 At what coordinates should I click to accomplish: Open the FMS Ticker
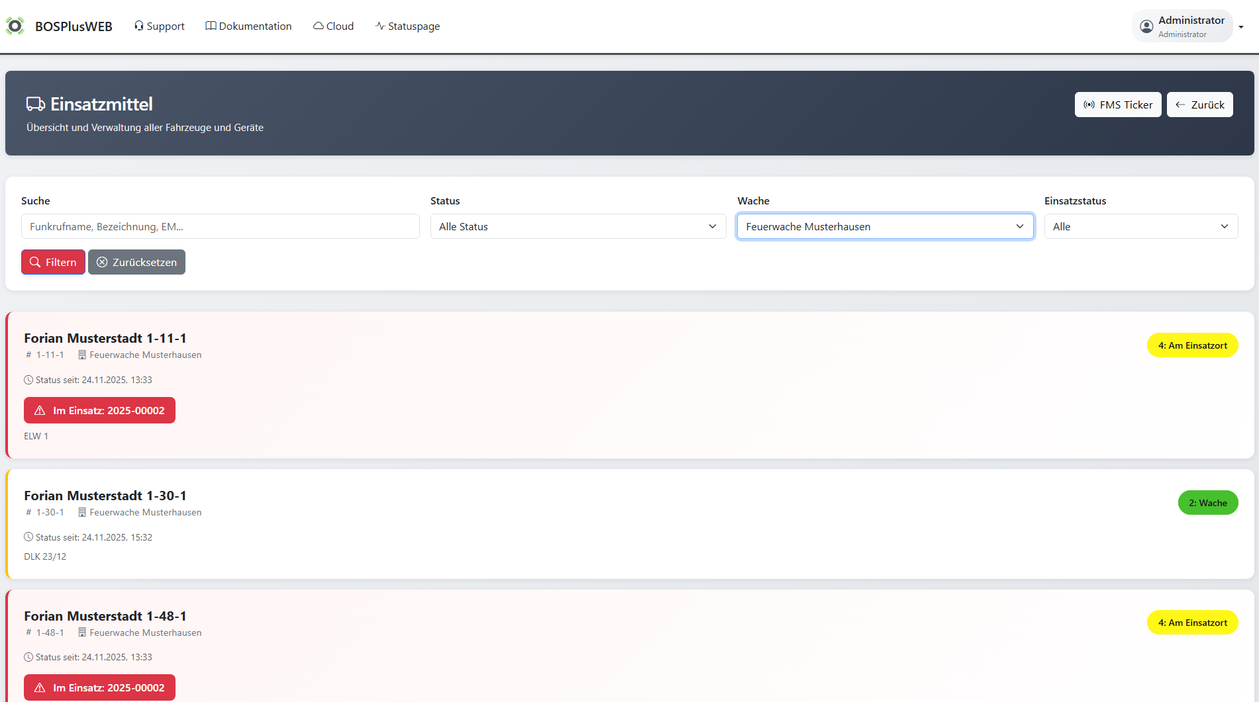[x=1117, y=105]
